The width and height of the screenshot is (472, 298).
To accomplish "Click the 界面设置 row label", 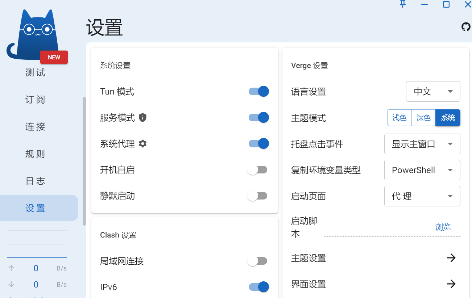I will tap(309, 284).
